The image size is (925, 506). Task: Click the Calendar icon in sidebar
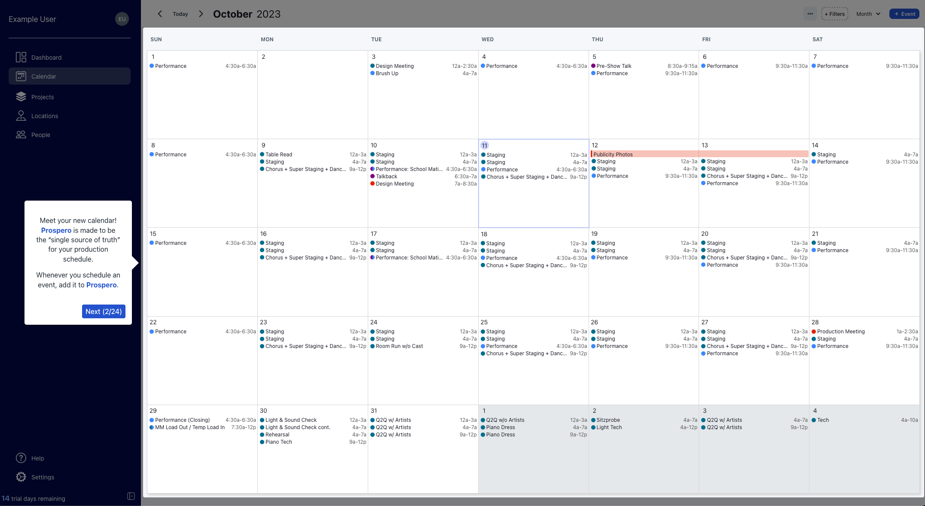pos(21,76)
